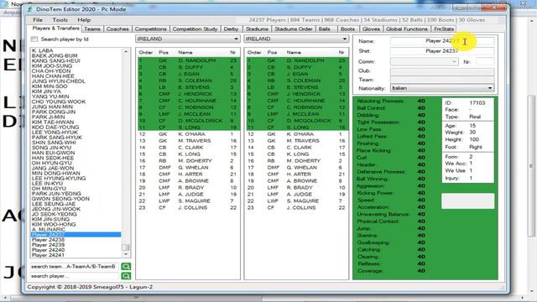The width and height of the screenshot is (537, 302).
Task: Select Player 24238 in list
Action: pyautogui.click(x=49, y=240)
